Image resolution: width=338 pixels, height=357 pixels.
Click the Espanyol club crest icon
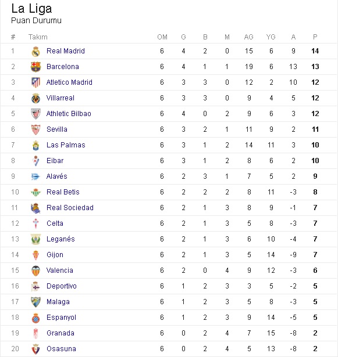[x=35, y=318]
